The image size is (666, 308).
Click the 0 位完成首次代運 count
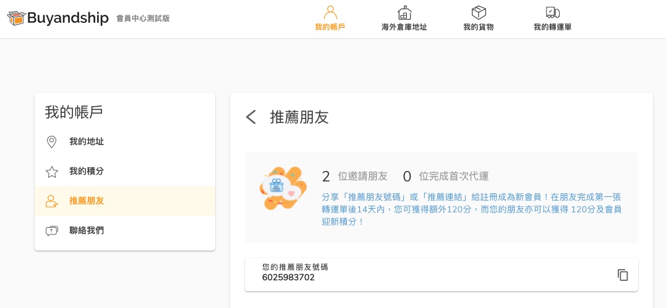pyautogui.click(x=446, y=176)
